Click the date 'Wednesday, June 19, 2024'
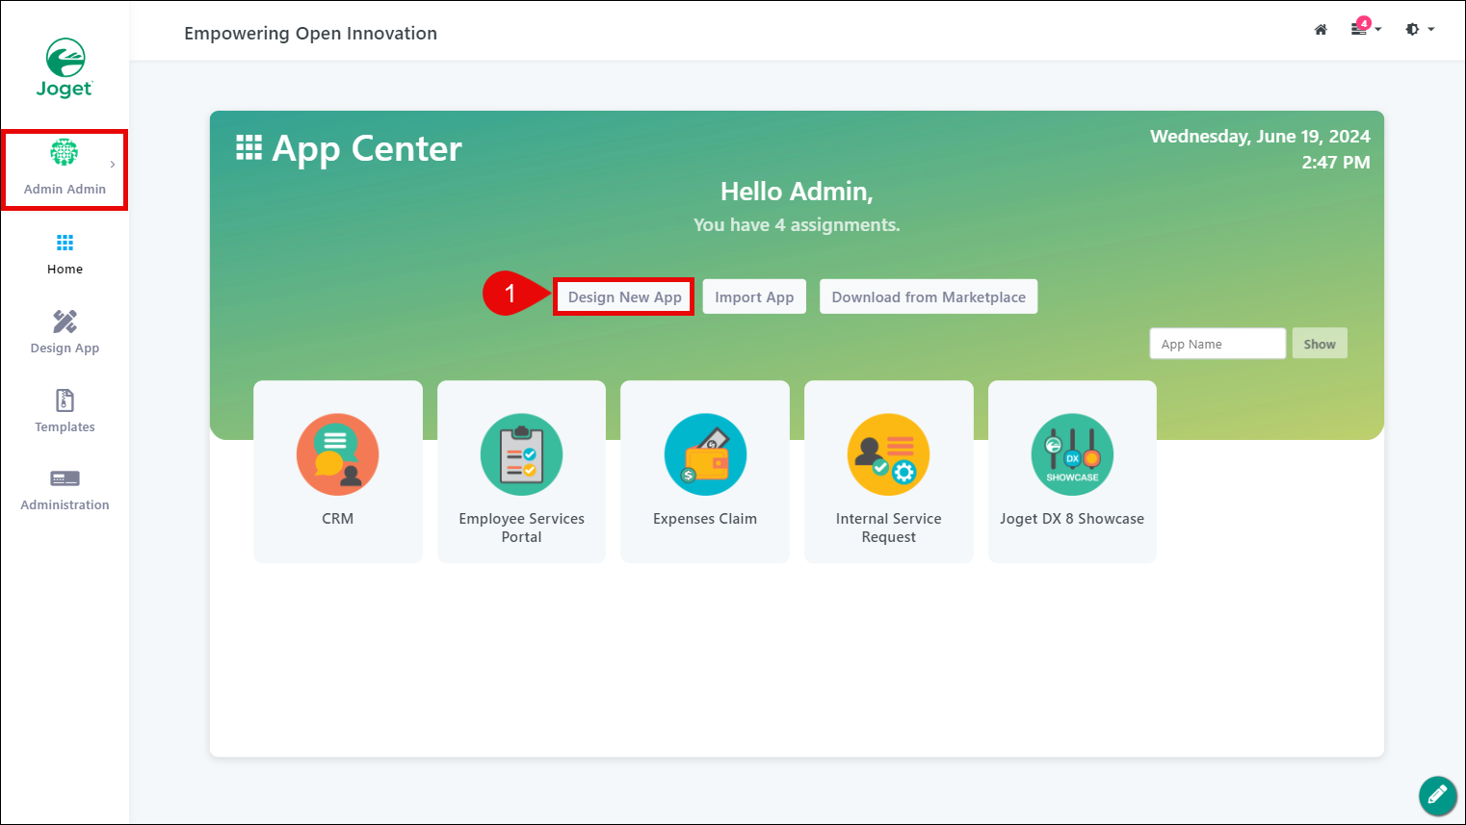The height and width of the screenshot is (825, 1466). point(1260,136)
